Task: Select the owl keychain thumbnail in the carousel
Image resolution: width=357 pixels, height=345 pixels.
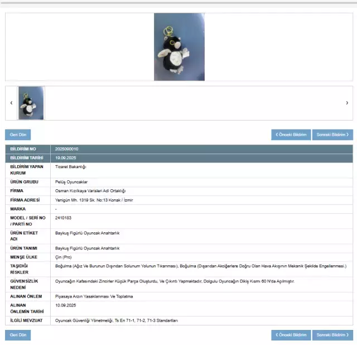Action: [31, 103]
